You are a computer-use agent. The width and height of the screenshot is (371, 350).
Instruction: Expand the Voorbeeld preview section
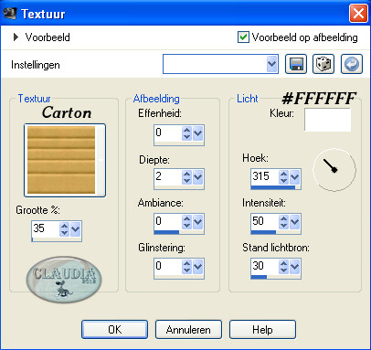pyautogui.click(x=16, y=37)
